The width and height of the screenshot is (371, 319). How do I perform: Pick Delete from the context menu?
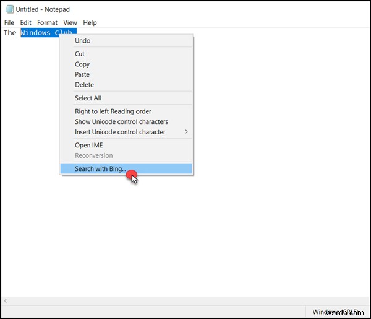[126, 85]
